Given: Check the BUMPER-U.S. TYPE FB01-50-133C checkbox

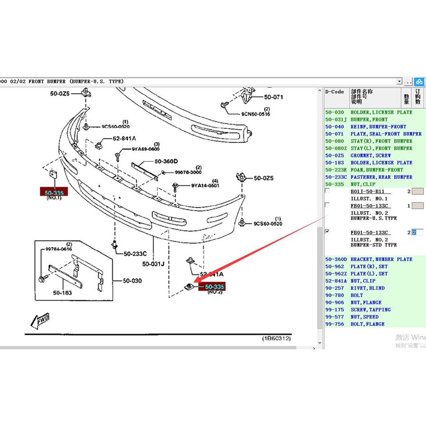Looking at the screenshot, I should point(328,205).
